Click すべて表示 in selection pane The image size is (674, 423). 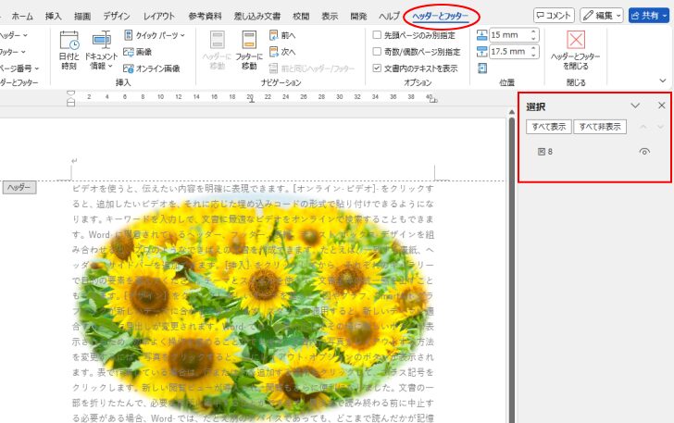click(549, 127)
